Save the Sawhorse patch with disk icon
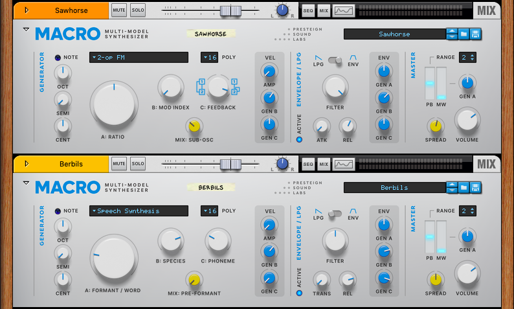 pyautogui.click(x=475, y=34)
